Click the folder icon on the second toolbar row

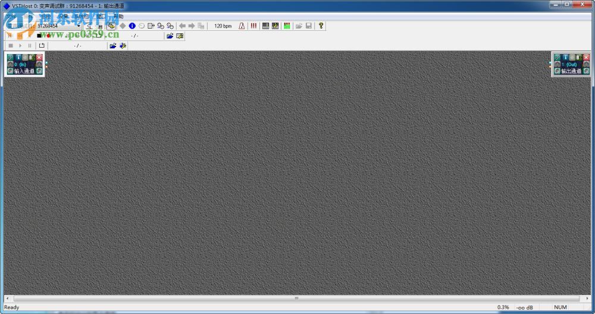pos(170,36)
